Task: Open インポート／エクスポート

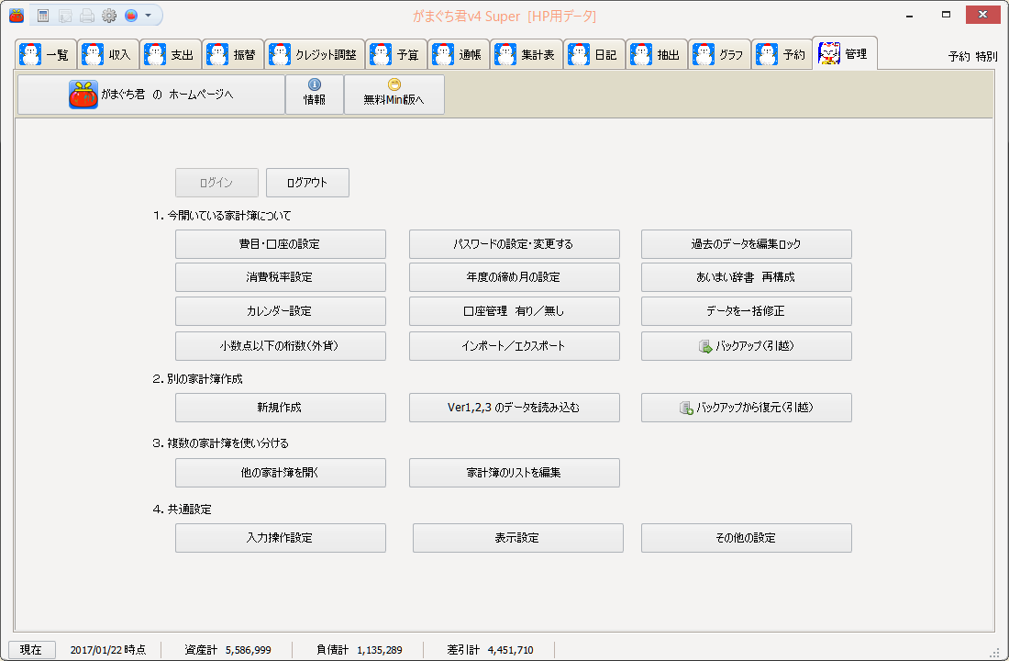Action: point(515,346)
